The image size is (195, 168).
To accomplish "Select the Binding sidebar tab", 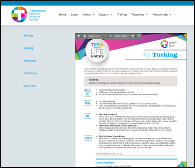I will click(x=28, y=36).
